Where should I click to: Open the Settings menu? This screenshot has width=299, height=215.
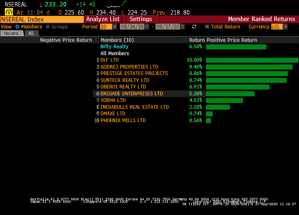pyautogui.click(x=141, y=19)
